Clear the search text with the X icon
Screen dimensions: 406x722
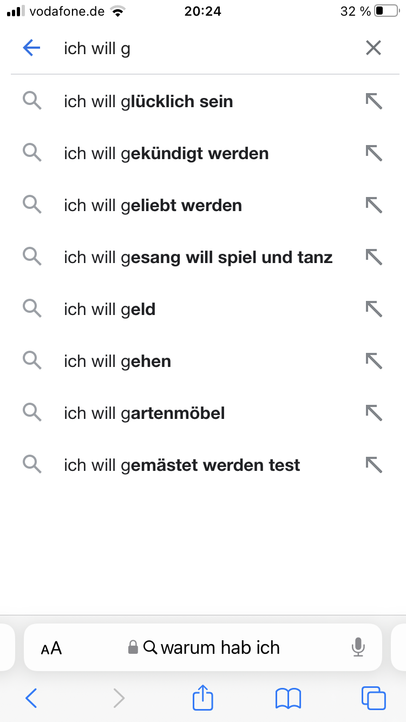click(x=374, y=49)
